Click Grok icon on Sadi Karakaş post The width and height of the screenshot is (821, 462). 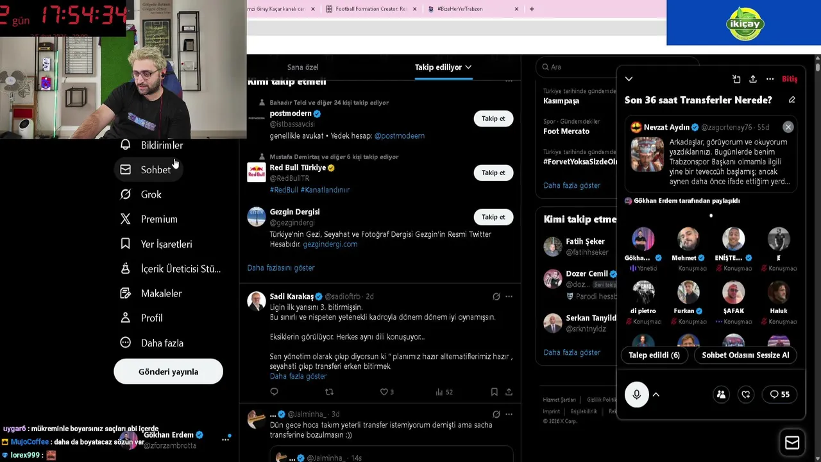[x=496, y=296]
